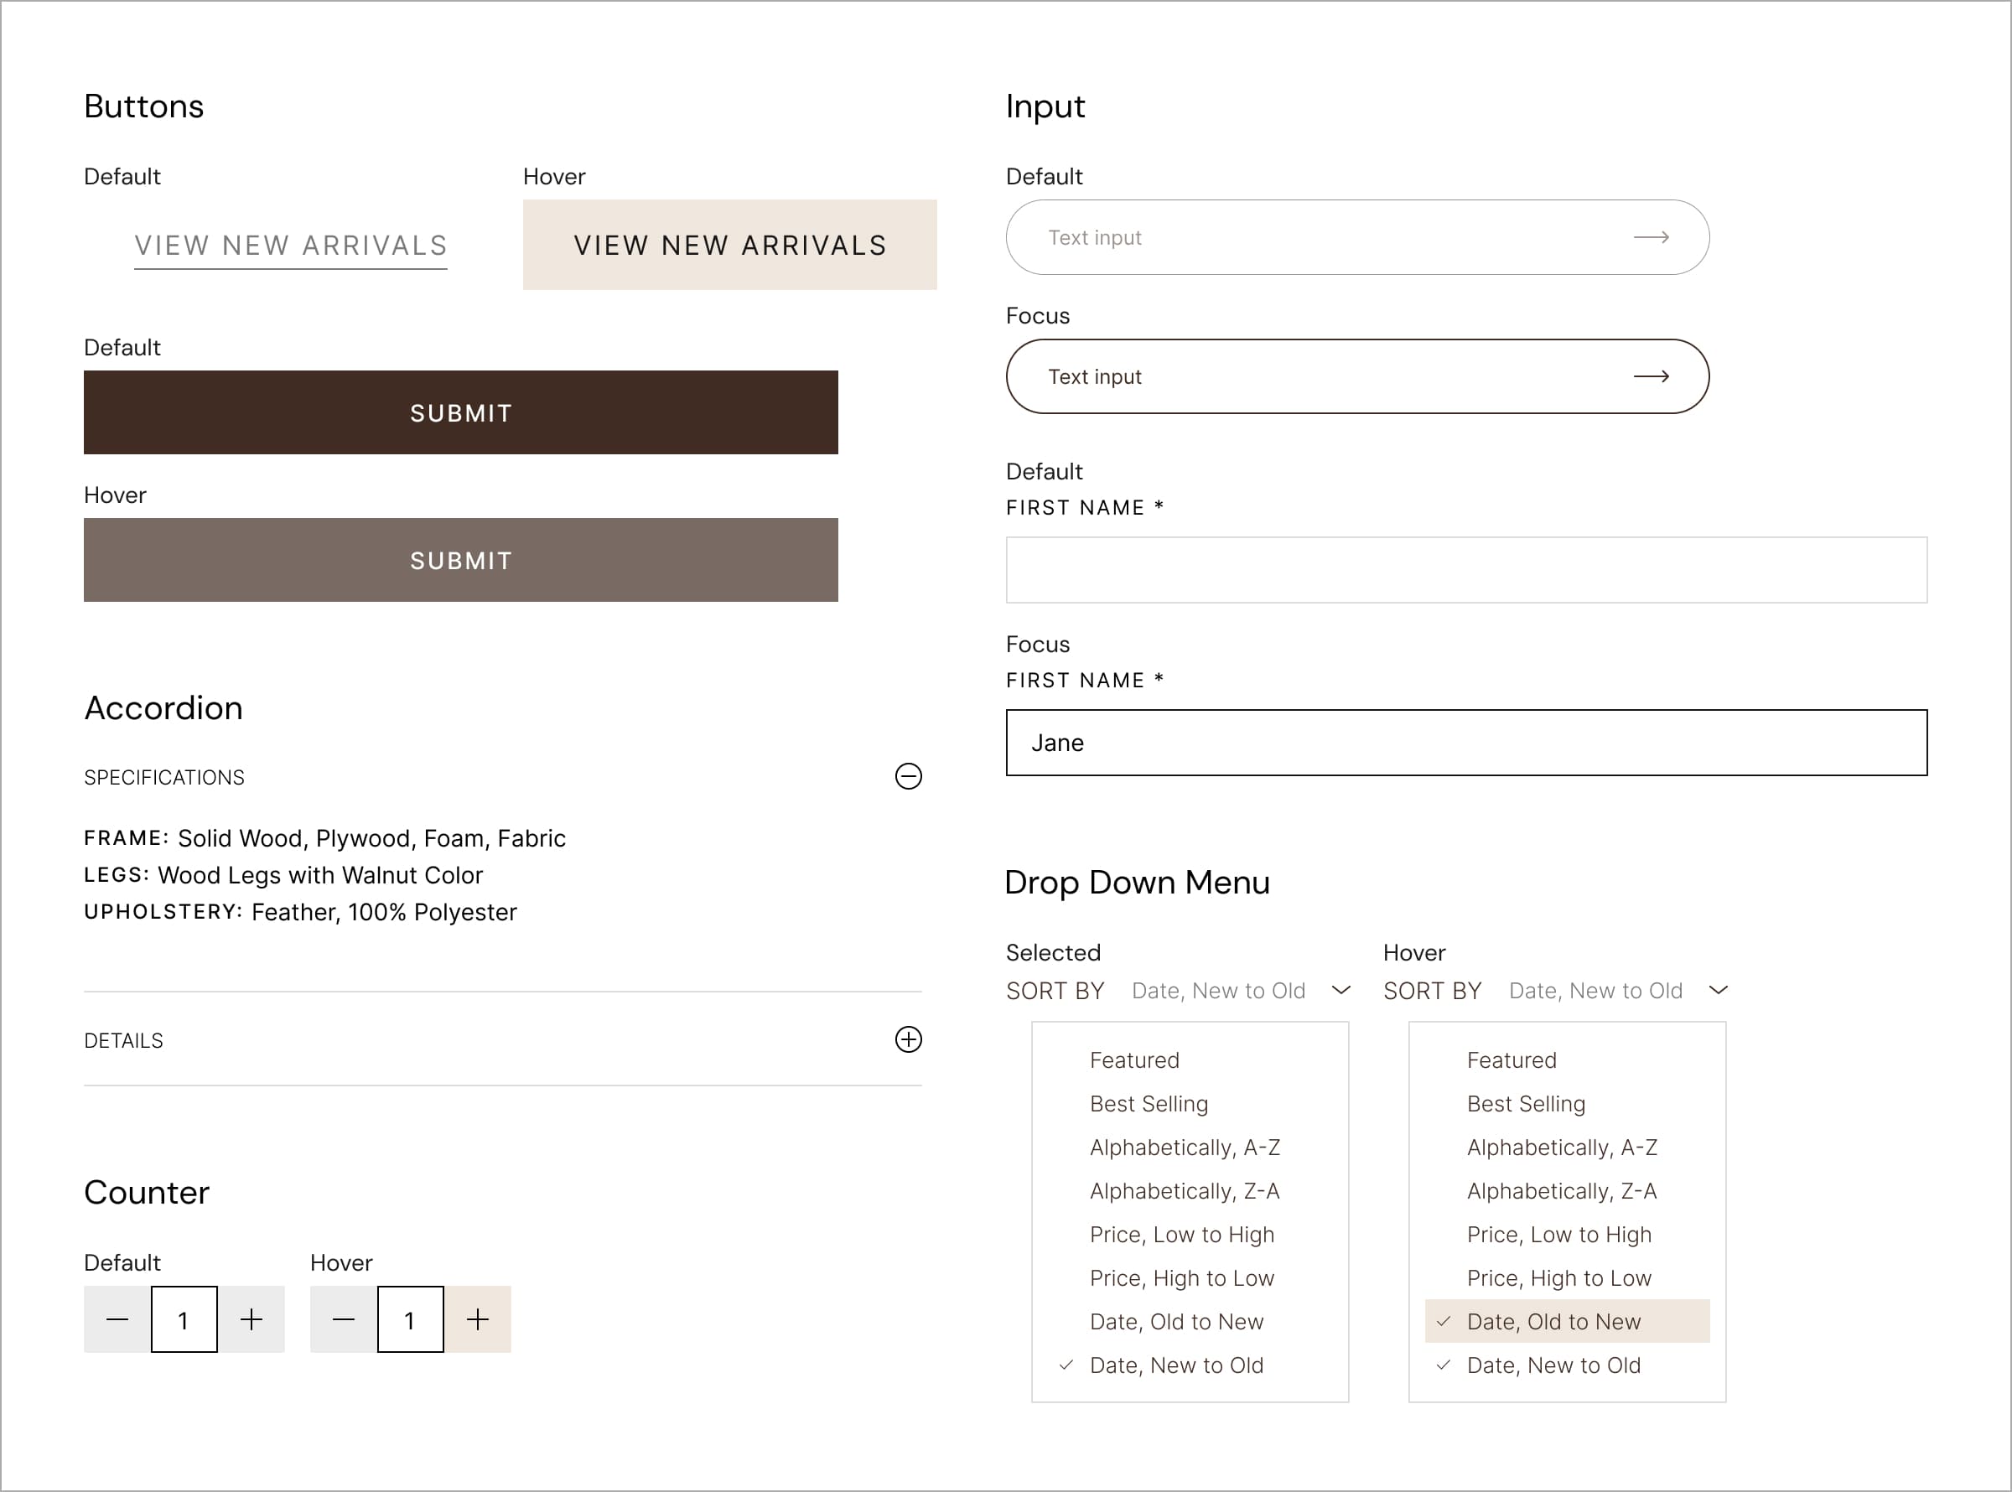Choose highlighted Date, Old to New in Hover dropdown

[x=1568, y=1321]
